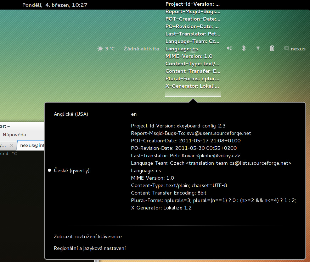Click the volume speaker icon
The image size is (310, 262).
[x=230, y=49]
